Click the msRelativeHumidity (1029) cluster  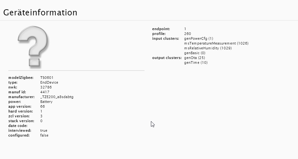pos(208,48)
